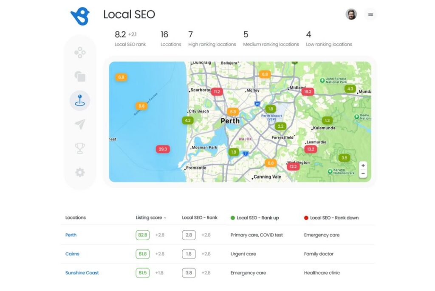Click 'Emergency care' in the Perth row
The width and height of the screenshot is (435, 291).
pyautogui.click(x=322, y=235)
